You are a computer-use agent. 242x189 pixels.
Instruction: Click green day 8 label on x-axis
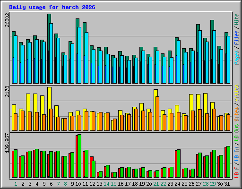pyautogui.click(x=65, y=184)
